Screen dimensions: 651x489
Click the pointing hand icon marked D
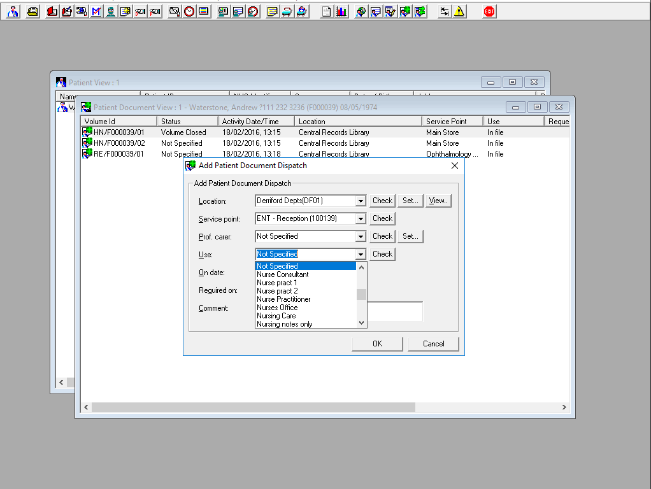point(140,11)
